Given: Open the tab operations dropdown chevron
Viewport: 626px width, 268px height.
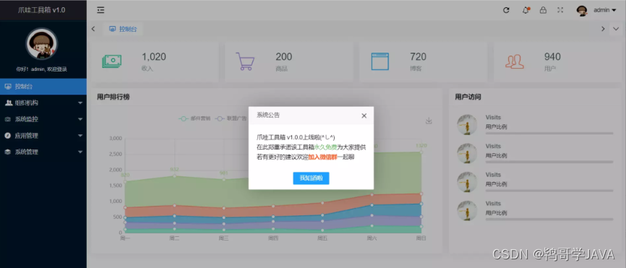Looking at the screenshot, I should (x=616, y=29).
